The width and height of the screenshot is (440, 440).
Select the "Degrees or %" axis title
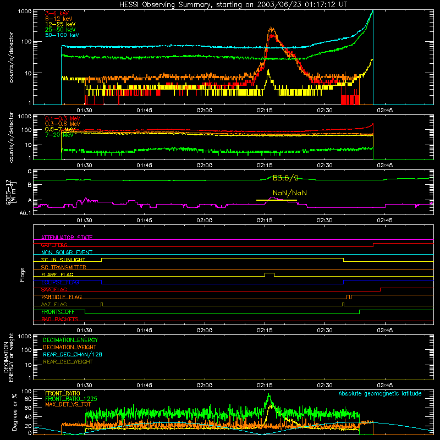pyautogui.click(x=14, y=413)
